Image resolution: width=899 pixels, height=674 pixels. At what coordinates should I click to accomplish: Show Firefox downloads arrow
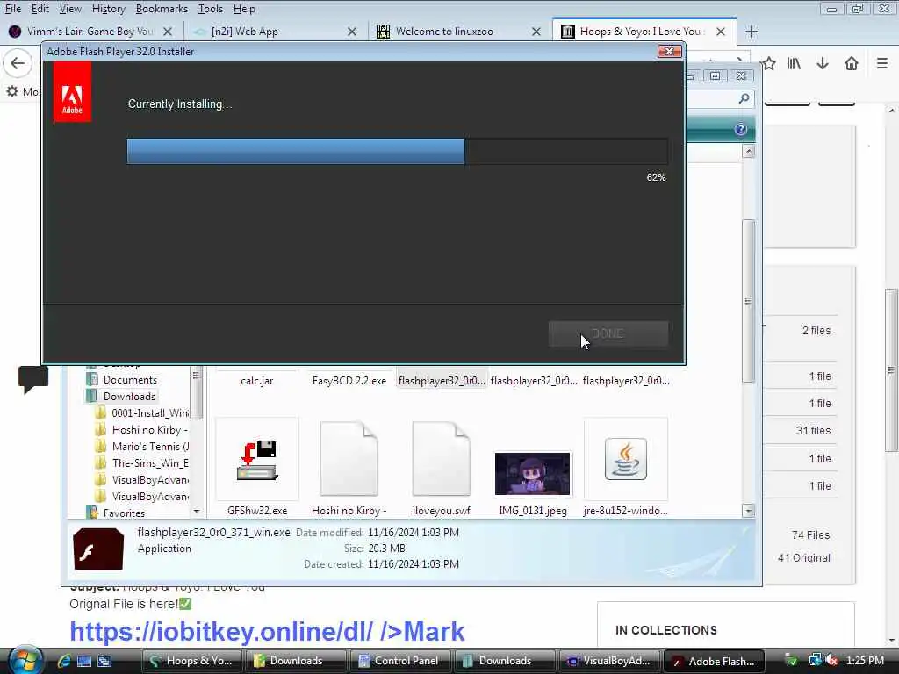pyautogui.click(x=823, y=63)
